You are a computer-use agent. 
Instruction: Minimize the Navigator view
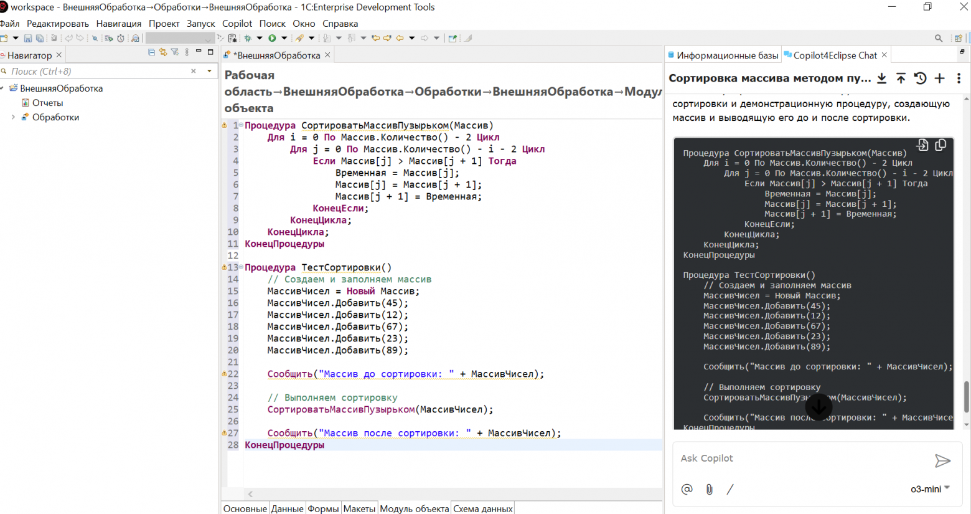click(x=199, y=52)
